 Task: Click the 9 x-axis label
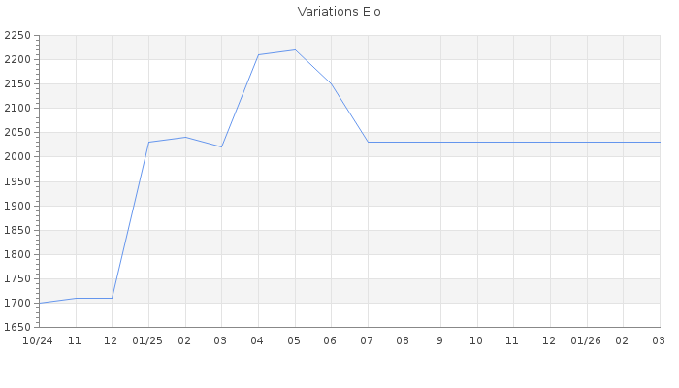440,340
